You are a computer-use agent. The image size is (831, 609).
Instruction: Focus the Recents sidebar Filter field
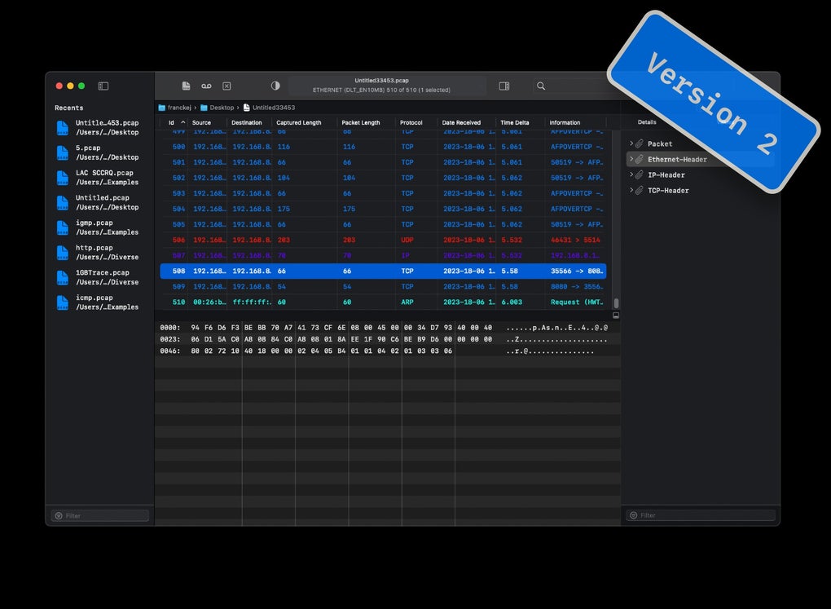[99, 515]
